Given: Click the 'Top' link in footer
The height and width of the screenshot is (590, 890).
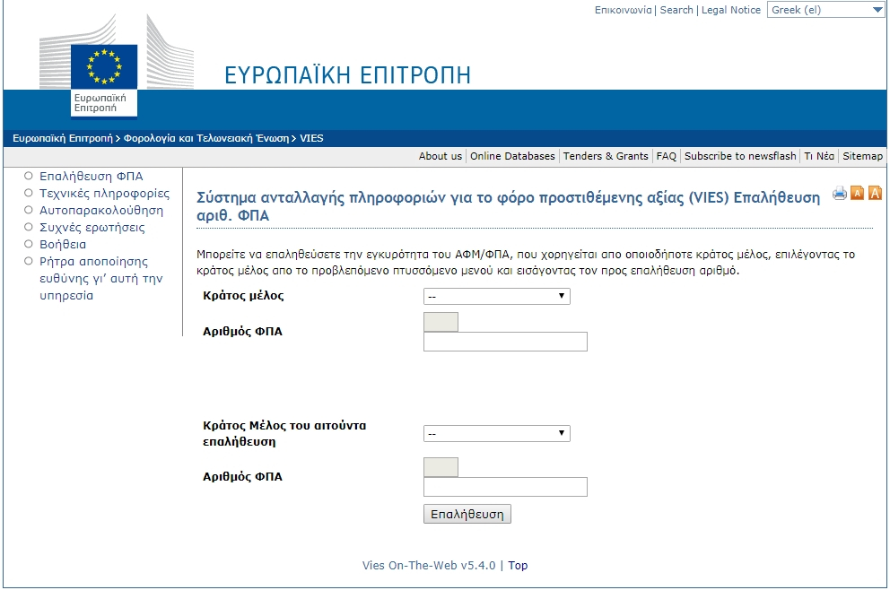Looking at the screenshot, I should 518,566.
